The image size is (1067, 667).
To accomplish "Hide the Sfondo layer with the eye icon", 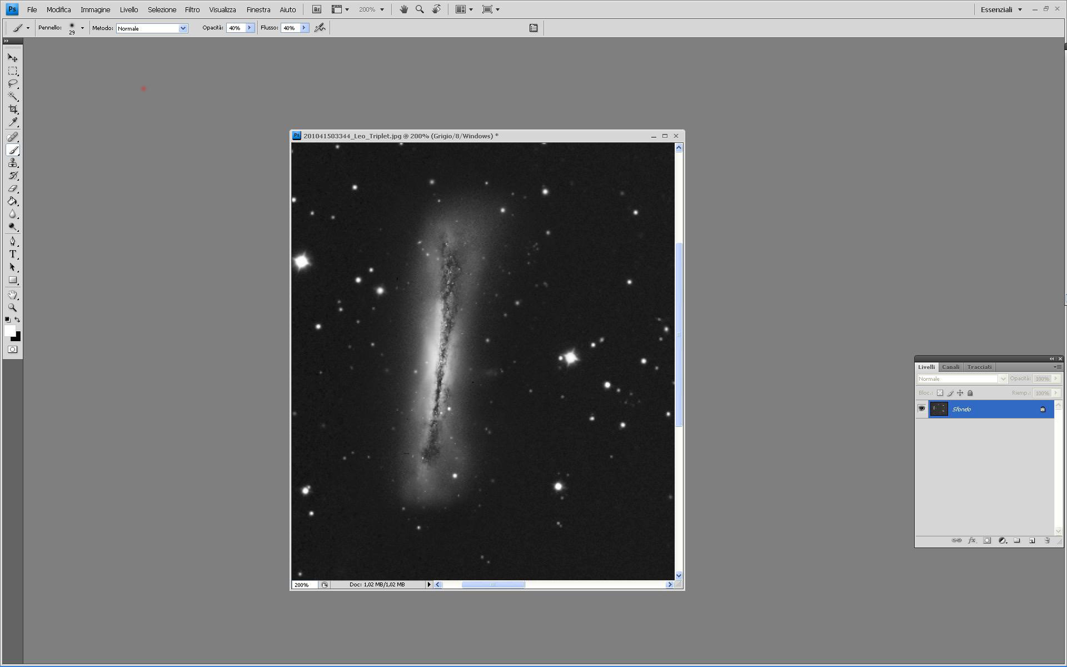I will click(921, 409).
